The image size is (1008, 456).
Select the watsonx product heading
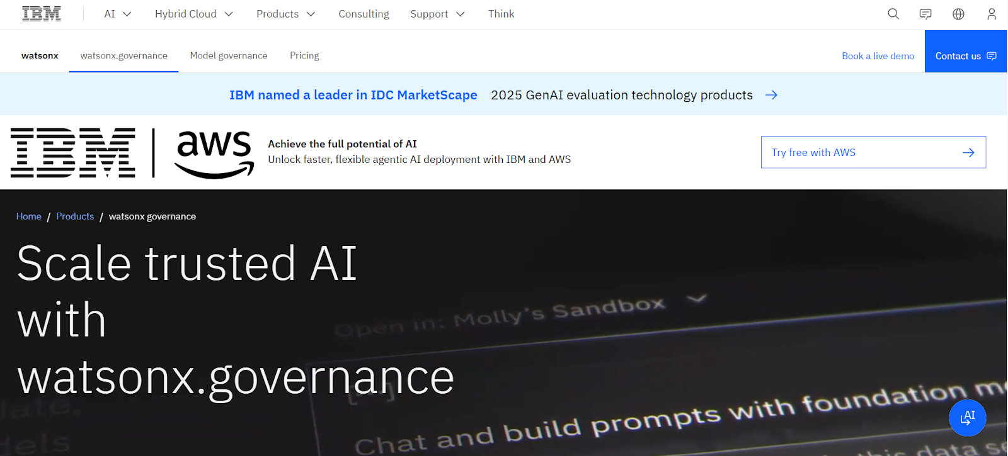40,55
